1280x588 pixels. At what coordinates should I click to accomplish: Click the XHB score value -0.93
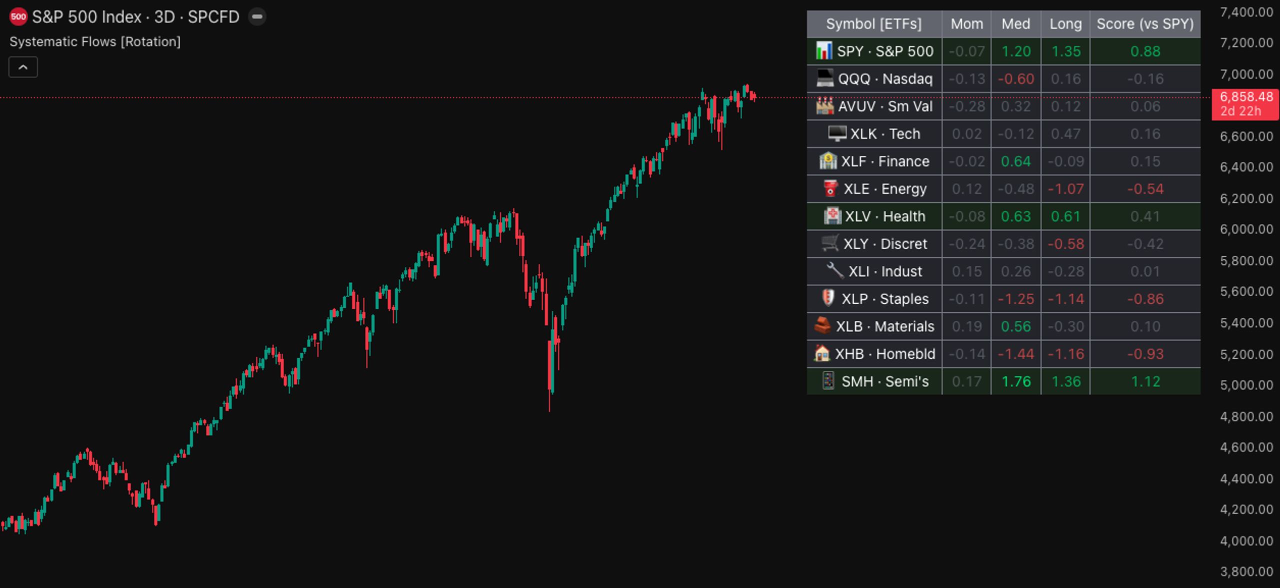pyautogui.click(x=1145, y=354)
